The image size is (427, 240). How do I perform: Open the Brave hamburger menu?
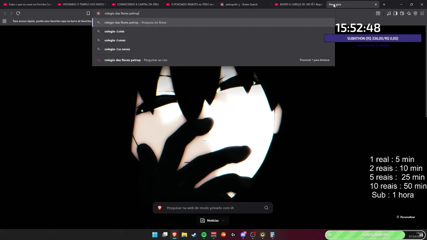(422, 13)
